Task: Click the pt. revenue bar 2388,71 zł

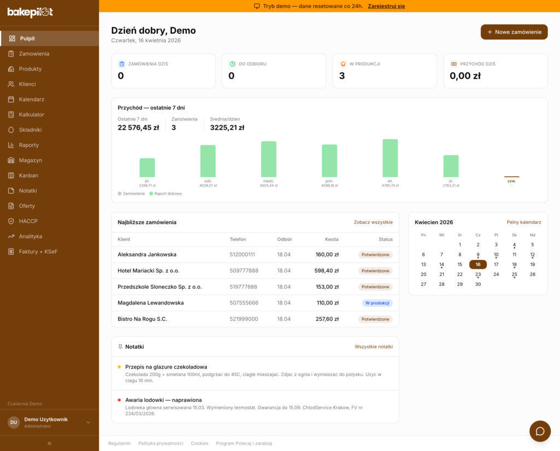Action: [x=147, y=167]
